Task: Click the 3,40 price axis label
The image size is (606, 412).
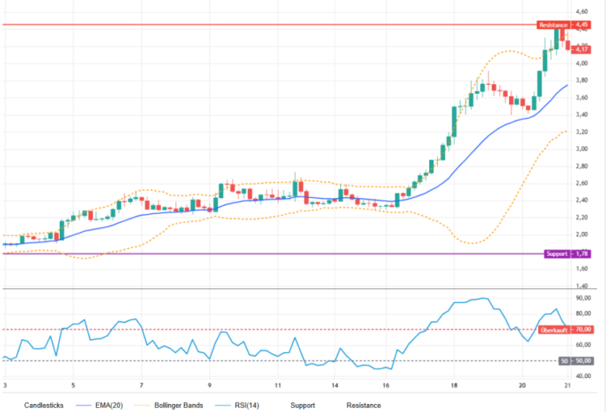Action: [x=582, y=114]
